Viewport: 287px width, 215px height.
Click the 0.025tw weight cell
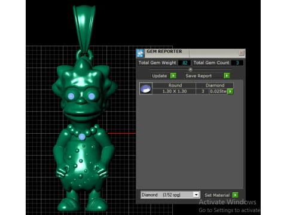point(218,91)
